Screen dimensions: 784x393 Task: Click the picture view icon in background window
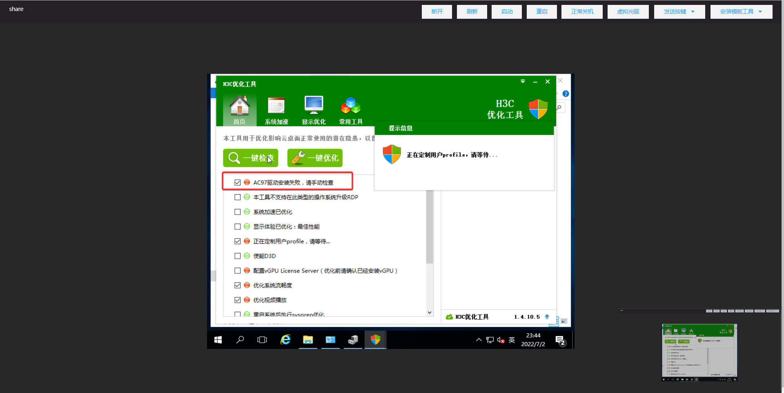tap(564, 321)
